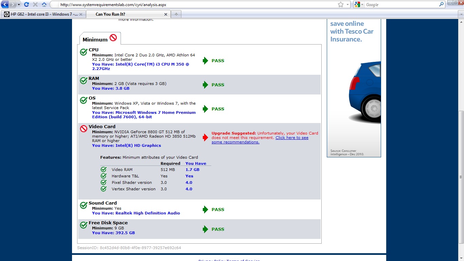Click the green check icon next to RAM
This screenshot has width=464, height=261.
coord(84,81)
